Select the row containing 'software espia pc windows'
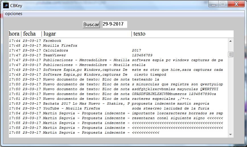 tap(118, 60)
